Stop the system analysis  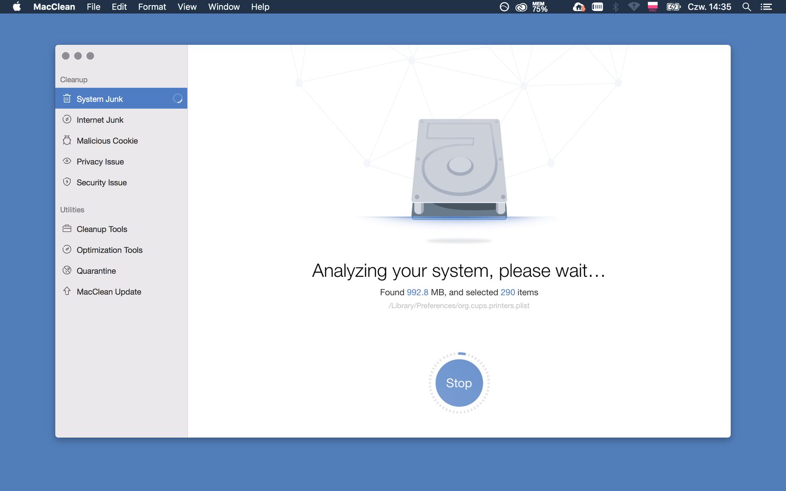[x=459, y=383]
